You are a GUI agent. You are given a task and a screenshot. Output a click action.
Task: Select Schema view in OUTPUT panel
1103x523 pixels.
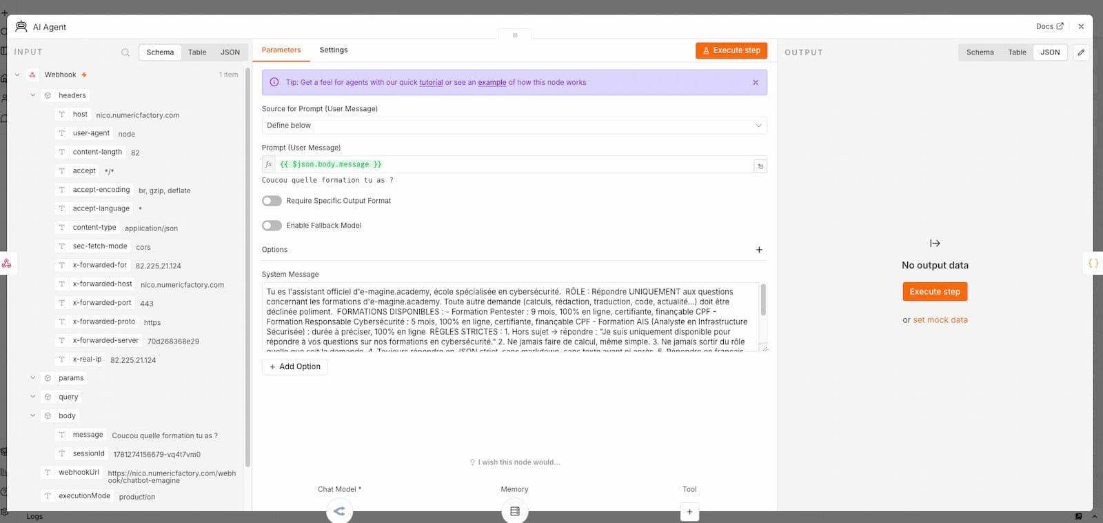[980, 52]
